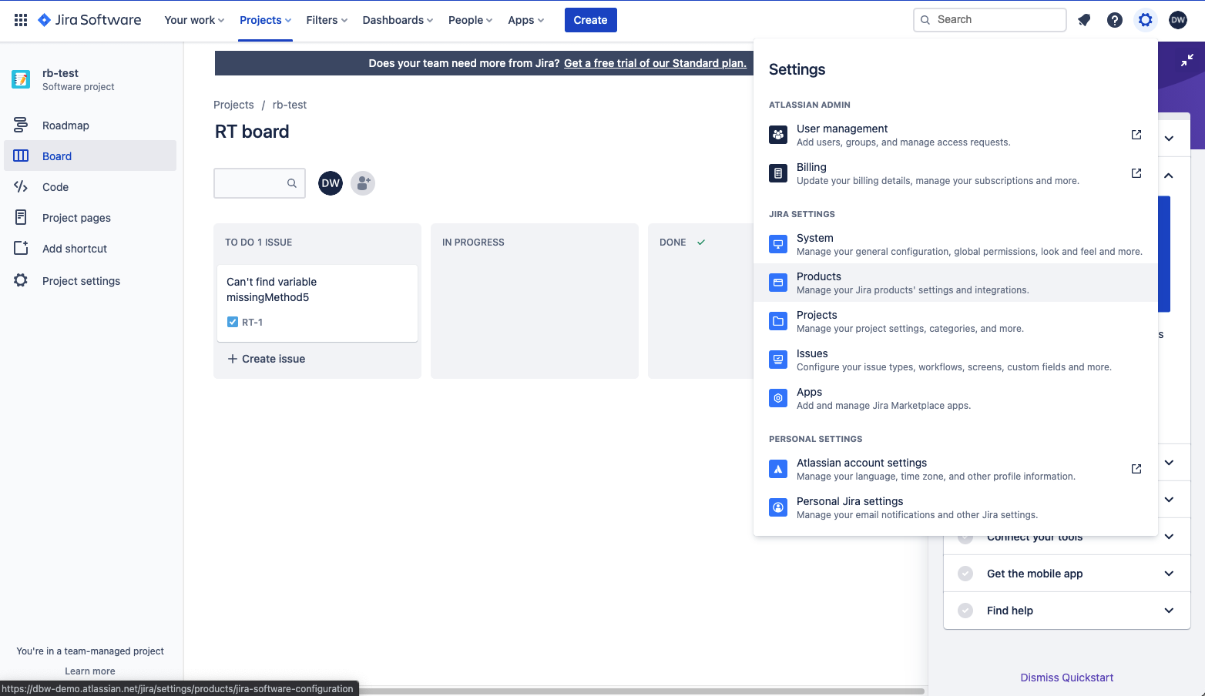The image size is (1205, 696).
Task: Open User management external link icon
Action: (x=1136, y=135)
